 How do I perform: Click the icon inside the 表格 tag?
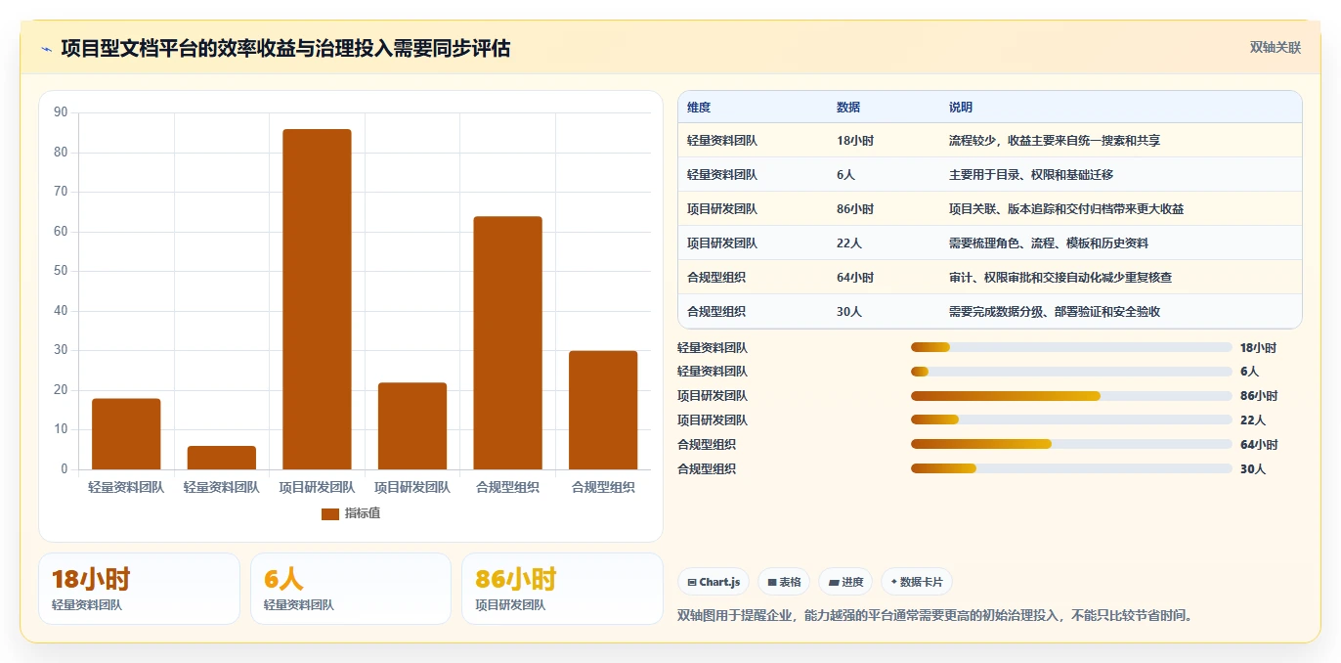click(x=772, y=582)
